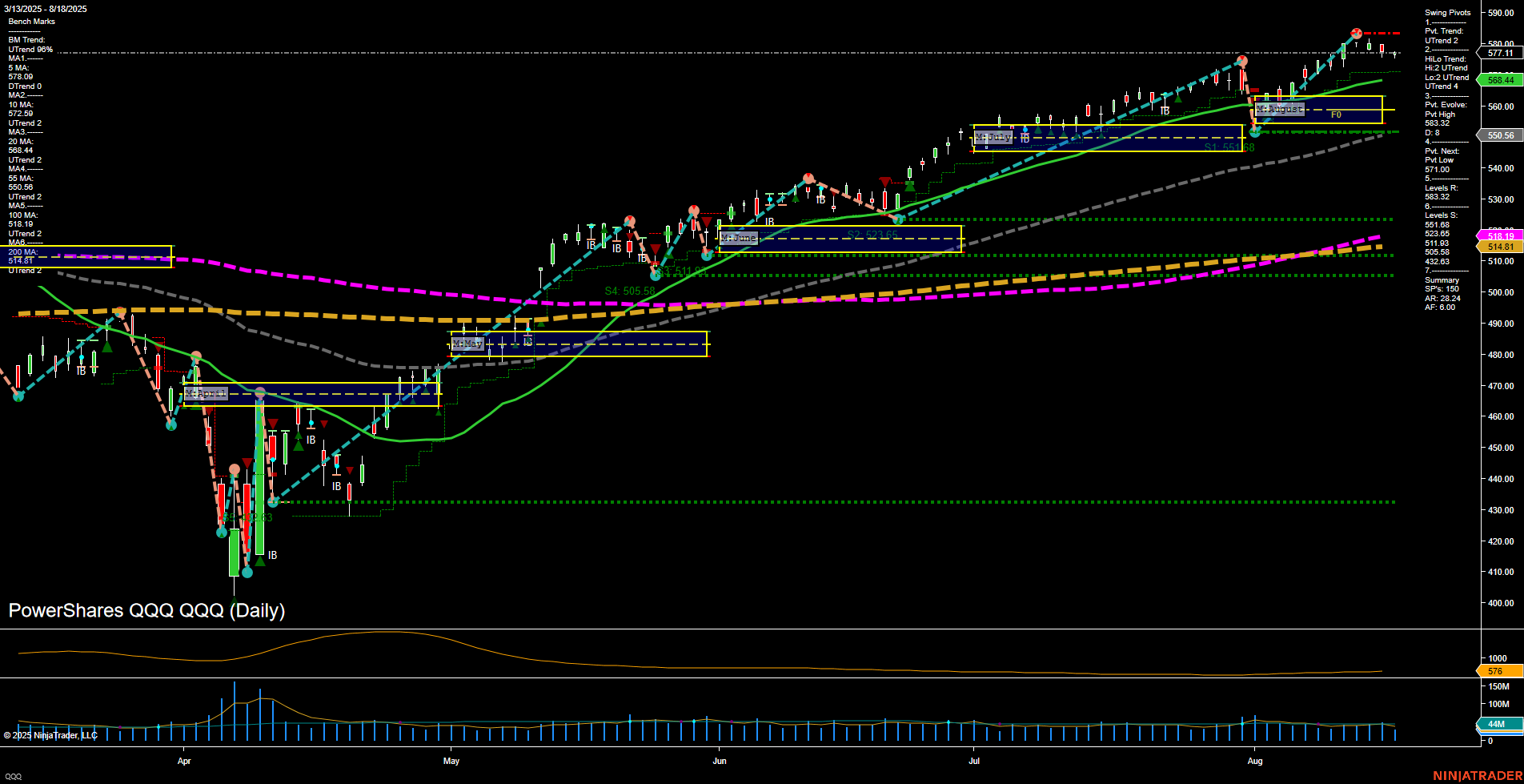
Task: Click the © 2025 NinjaTrader, LLC copyright link
Action: (50, 735)
